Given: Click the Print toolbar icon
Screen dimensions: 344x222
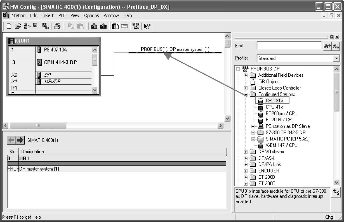Looking at the screenshot, I should (57, 26).
